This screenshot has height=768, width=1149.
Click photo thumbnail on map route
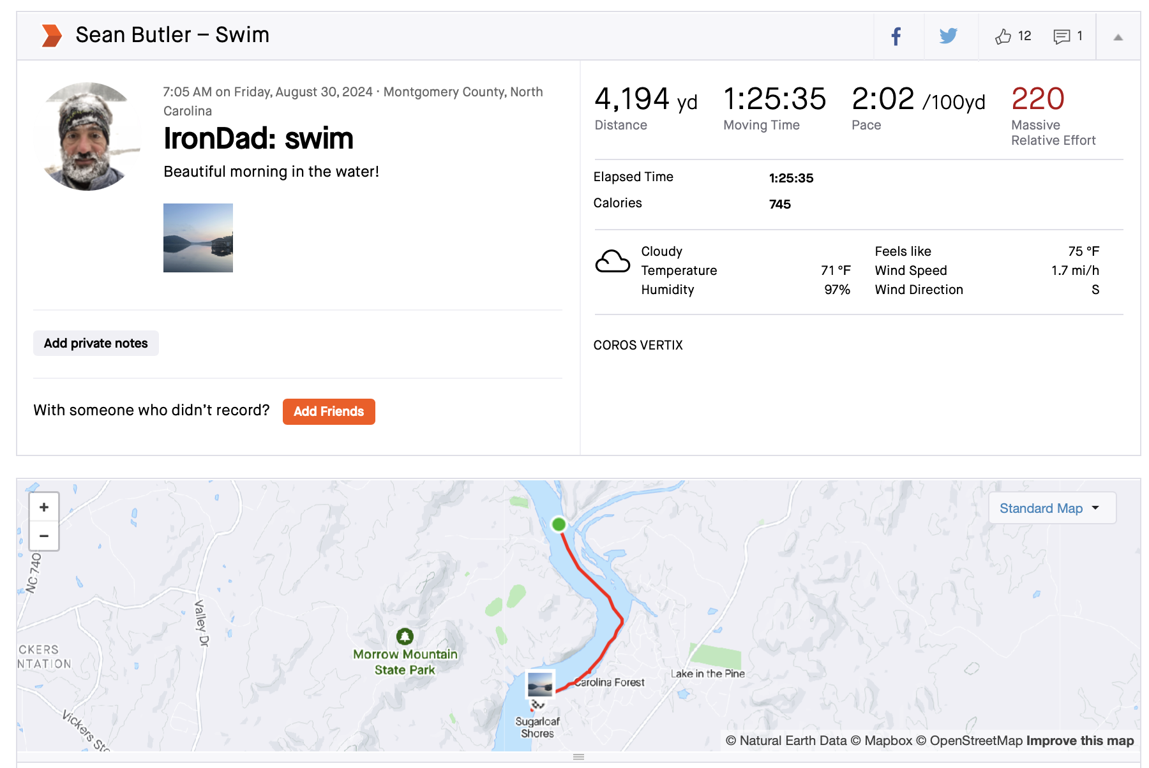[540, 684]
